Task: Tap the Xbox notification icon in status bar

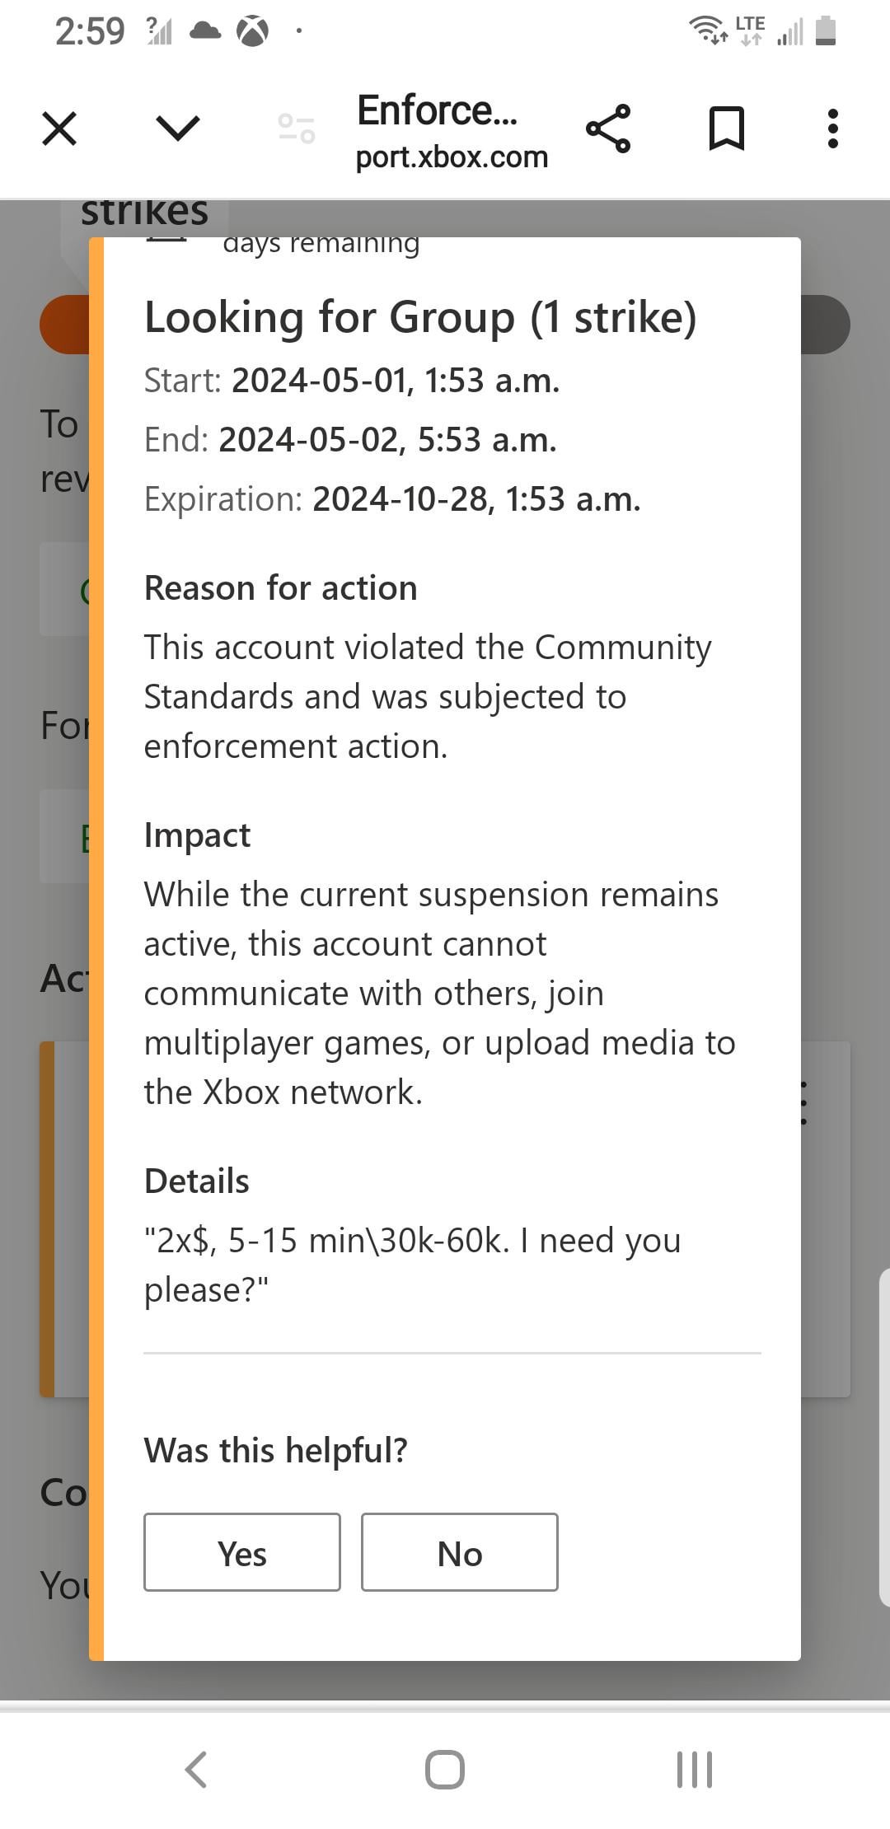Action: click(253, 32)
